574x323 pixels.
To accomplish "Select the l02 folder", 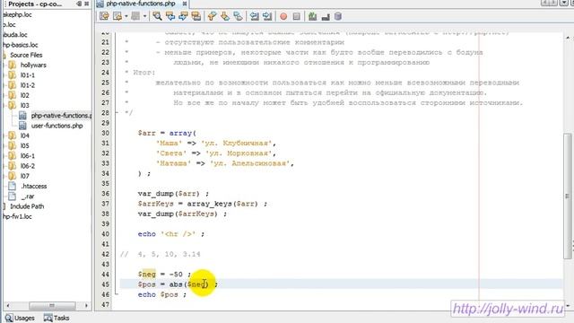I will click(24, 95).
